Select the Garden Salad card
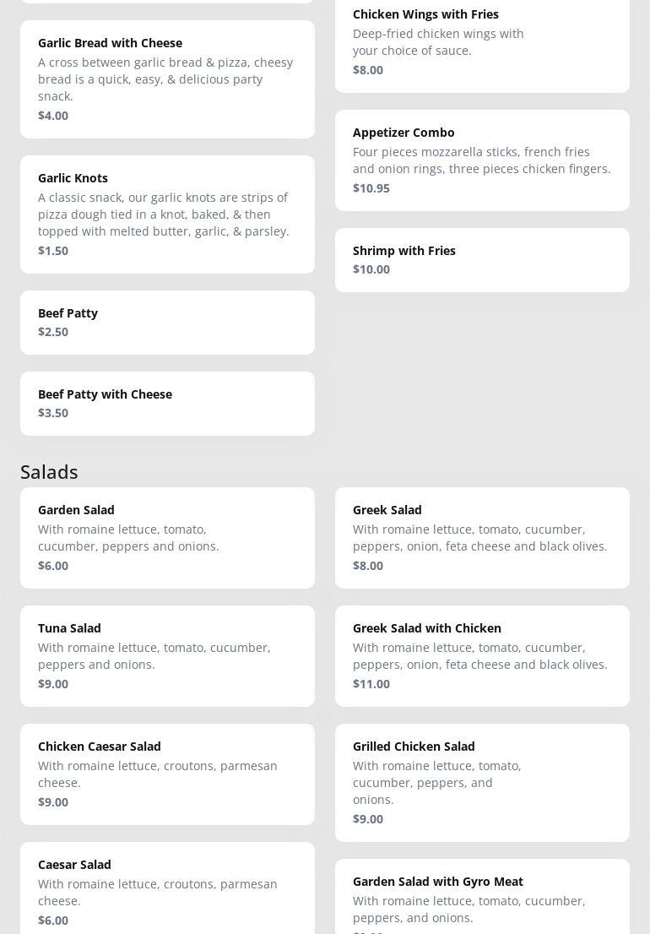 click(x=167, y=537)
